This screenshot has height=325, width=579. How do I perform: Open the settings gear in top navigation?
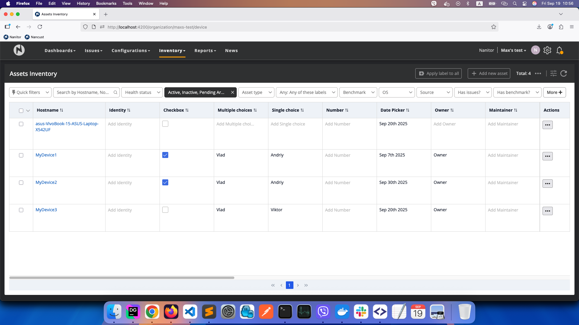coord(547,50)
